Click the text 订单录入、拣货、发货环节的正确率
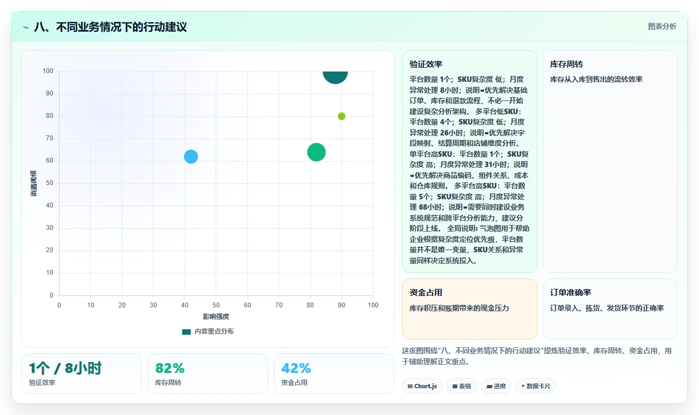699x415 pixels. (x=607, y=308)
